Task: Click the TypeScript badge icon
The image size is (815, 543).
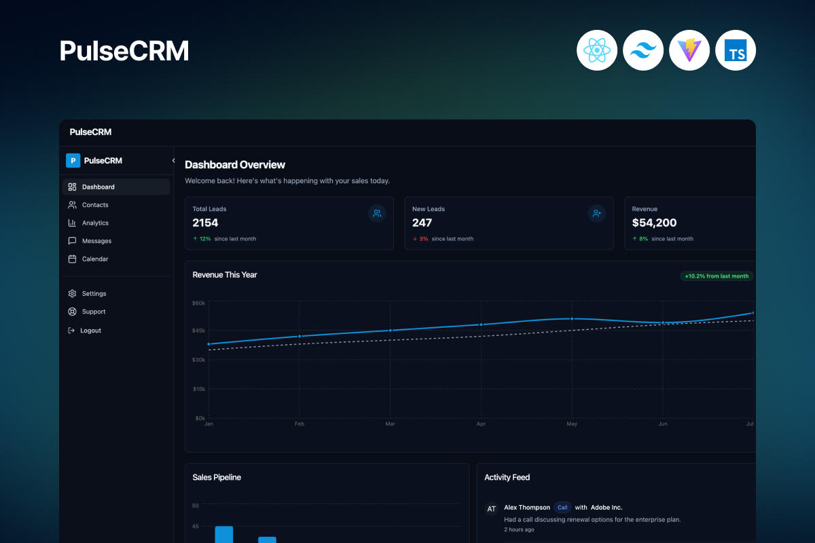Action: click(736, 50)
